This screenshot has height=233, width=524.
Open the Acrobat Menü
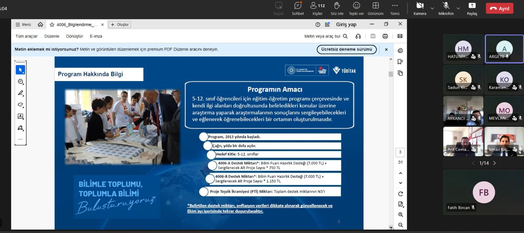23,25
